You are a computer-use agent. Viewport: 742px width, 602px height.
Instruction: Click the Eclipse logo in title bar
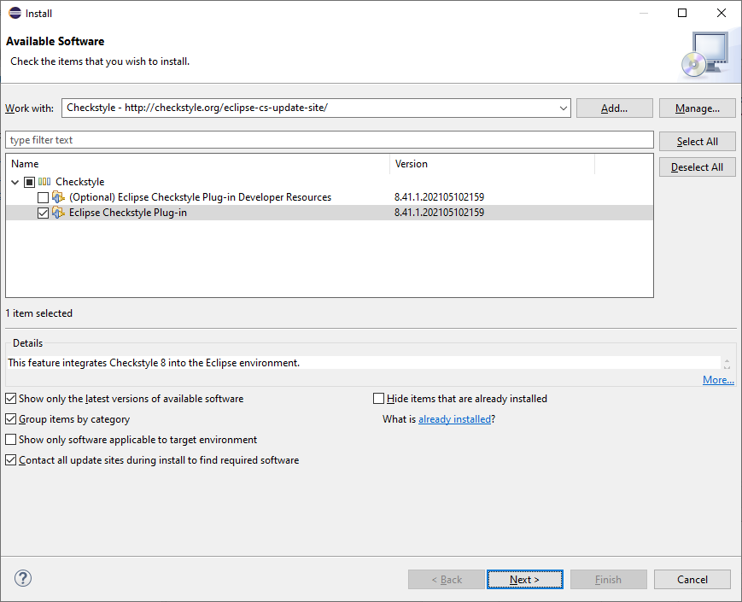pos(15,13)
